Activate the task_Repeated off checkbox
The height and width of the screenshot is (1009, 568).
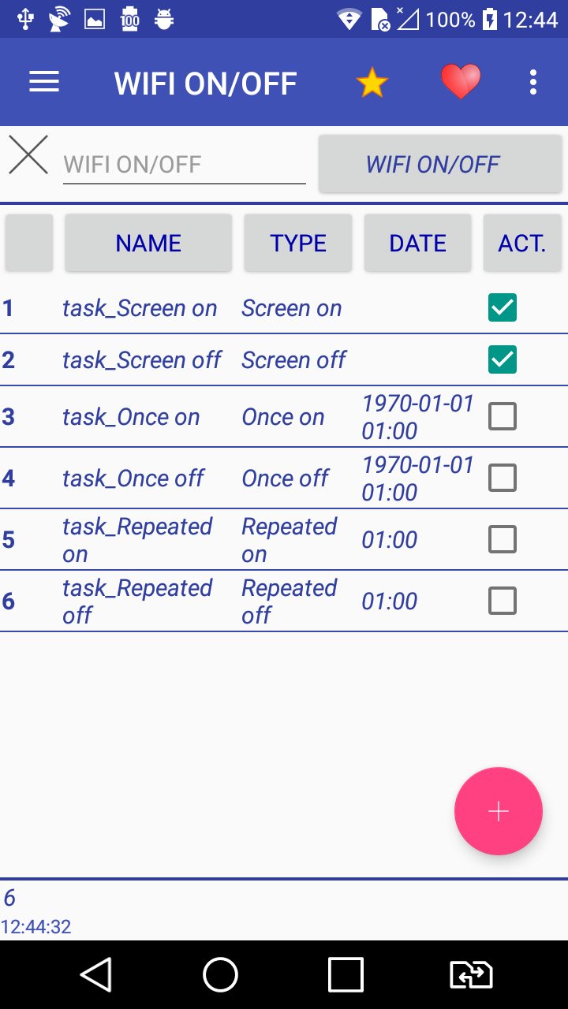[x=503, y=601]
